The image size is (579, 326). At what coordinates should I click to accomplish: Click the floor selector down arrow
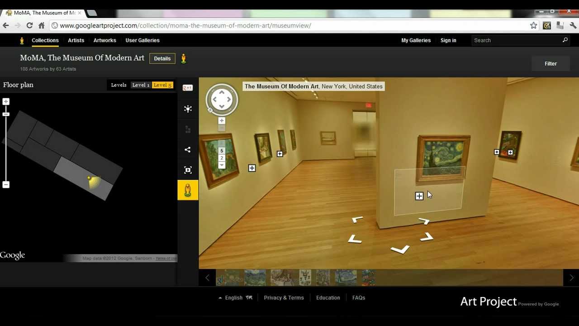(x=222, y=165)
